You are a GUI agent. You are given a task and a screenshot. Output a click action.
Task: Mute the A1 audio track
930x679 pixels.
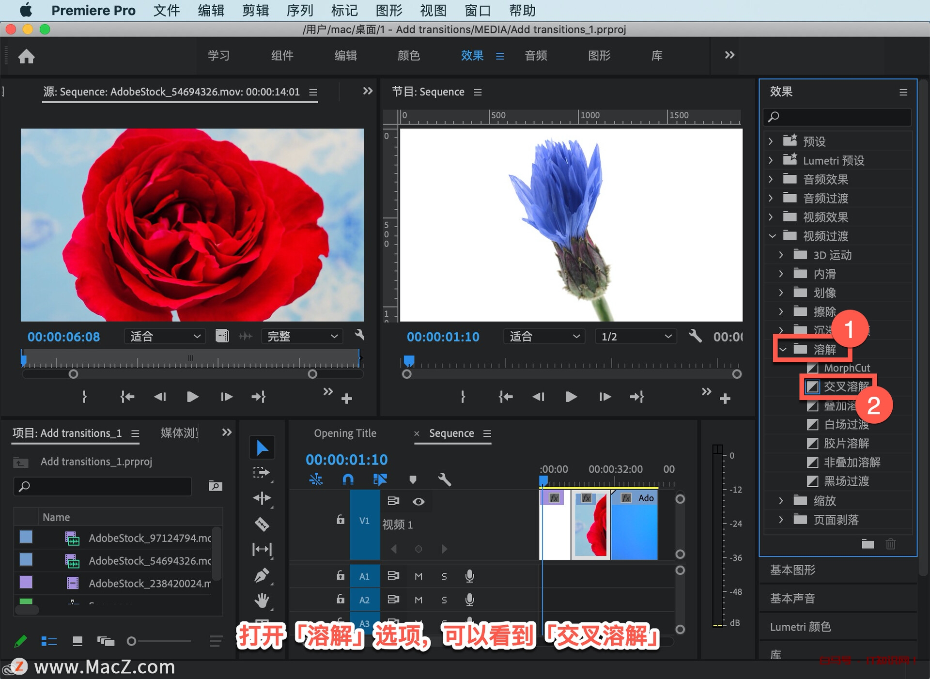click(x=418, y=576)
